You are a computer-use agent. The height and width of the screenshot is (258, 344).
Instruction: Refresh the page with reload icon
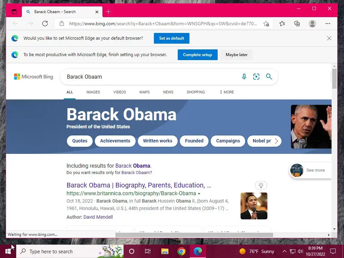(45, 24)
